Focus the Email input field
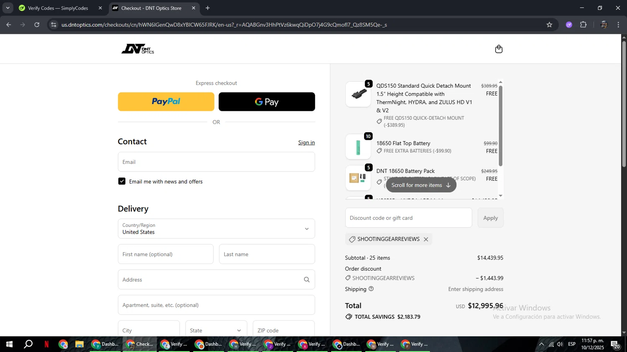This screenshot has width=627, height=352. click(217, 162)
